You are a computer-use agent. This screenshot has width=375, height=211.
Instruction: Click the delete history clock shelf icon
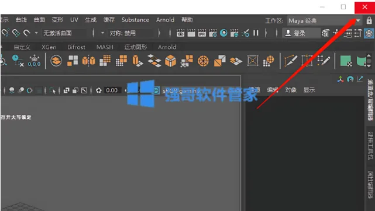18,61
